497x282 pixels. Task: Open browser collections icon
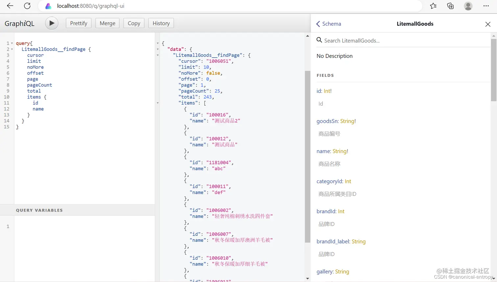point(450,6)
